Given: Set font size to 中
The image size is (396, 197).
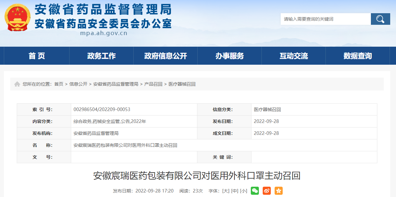Looking at the screenshot, I should pos(235,191).
